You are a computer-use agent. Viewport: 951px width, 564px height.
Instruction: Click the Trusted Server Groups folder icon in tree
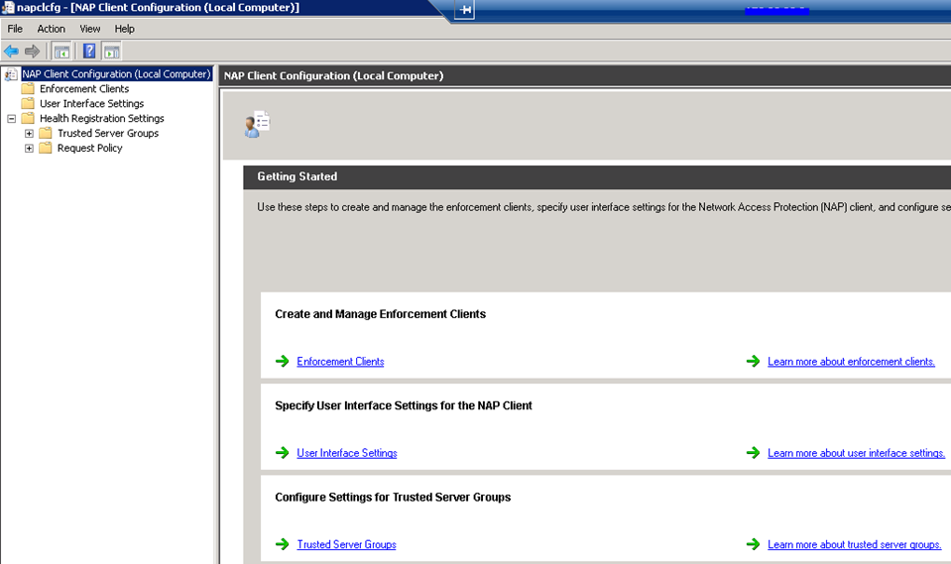[x=46, y=133]
